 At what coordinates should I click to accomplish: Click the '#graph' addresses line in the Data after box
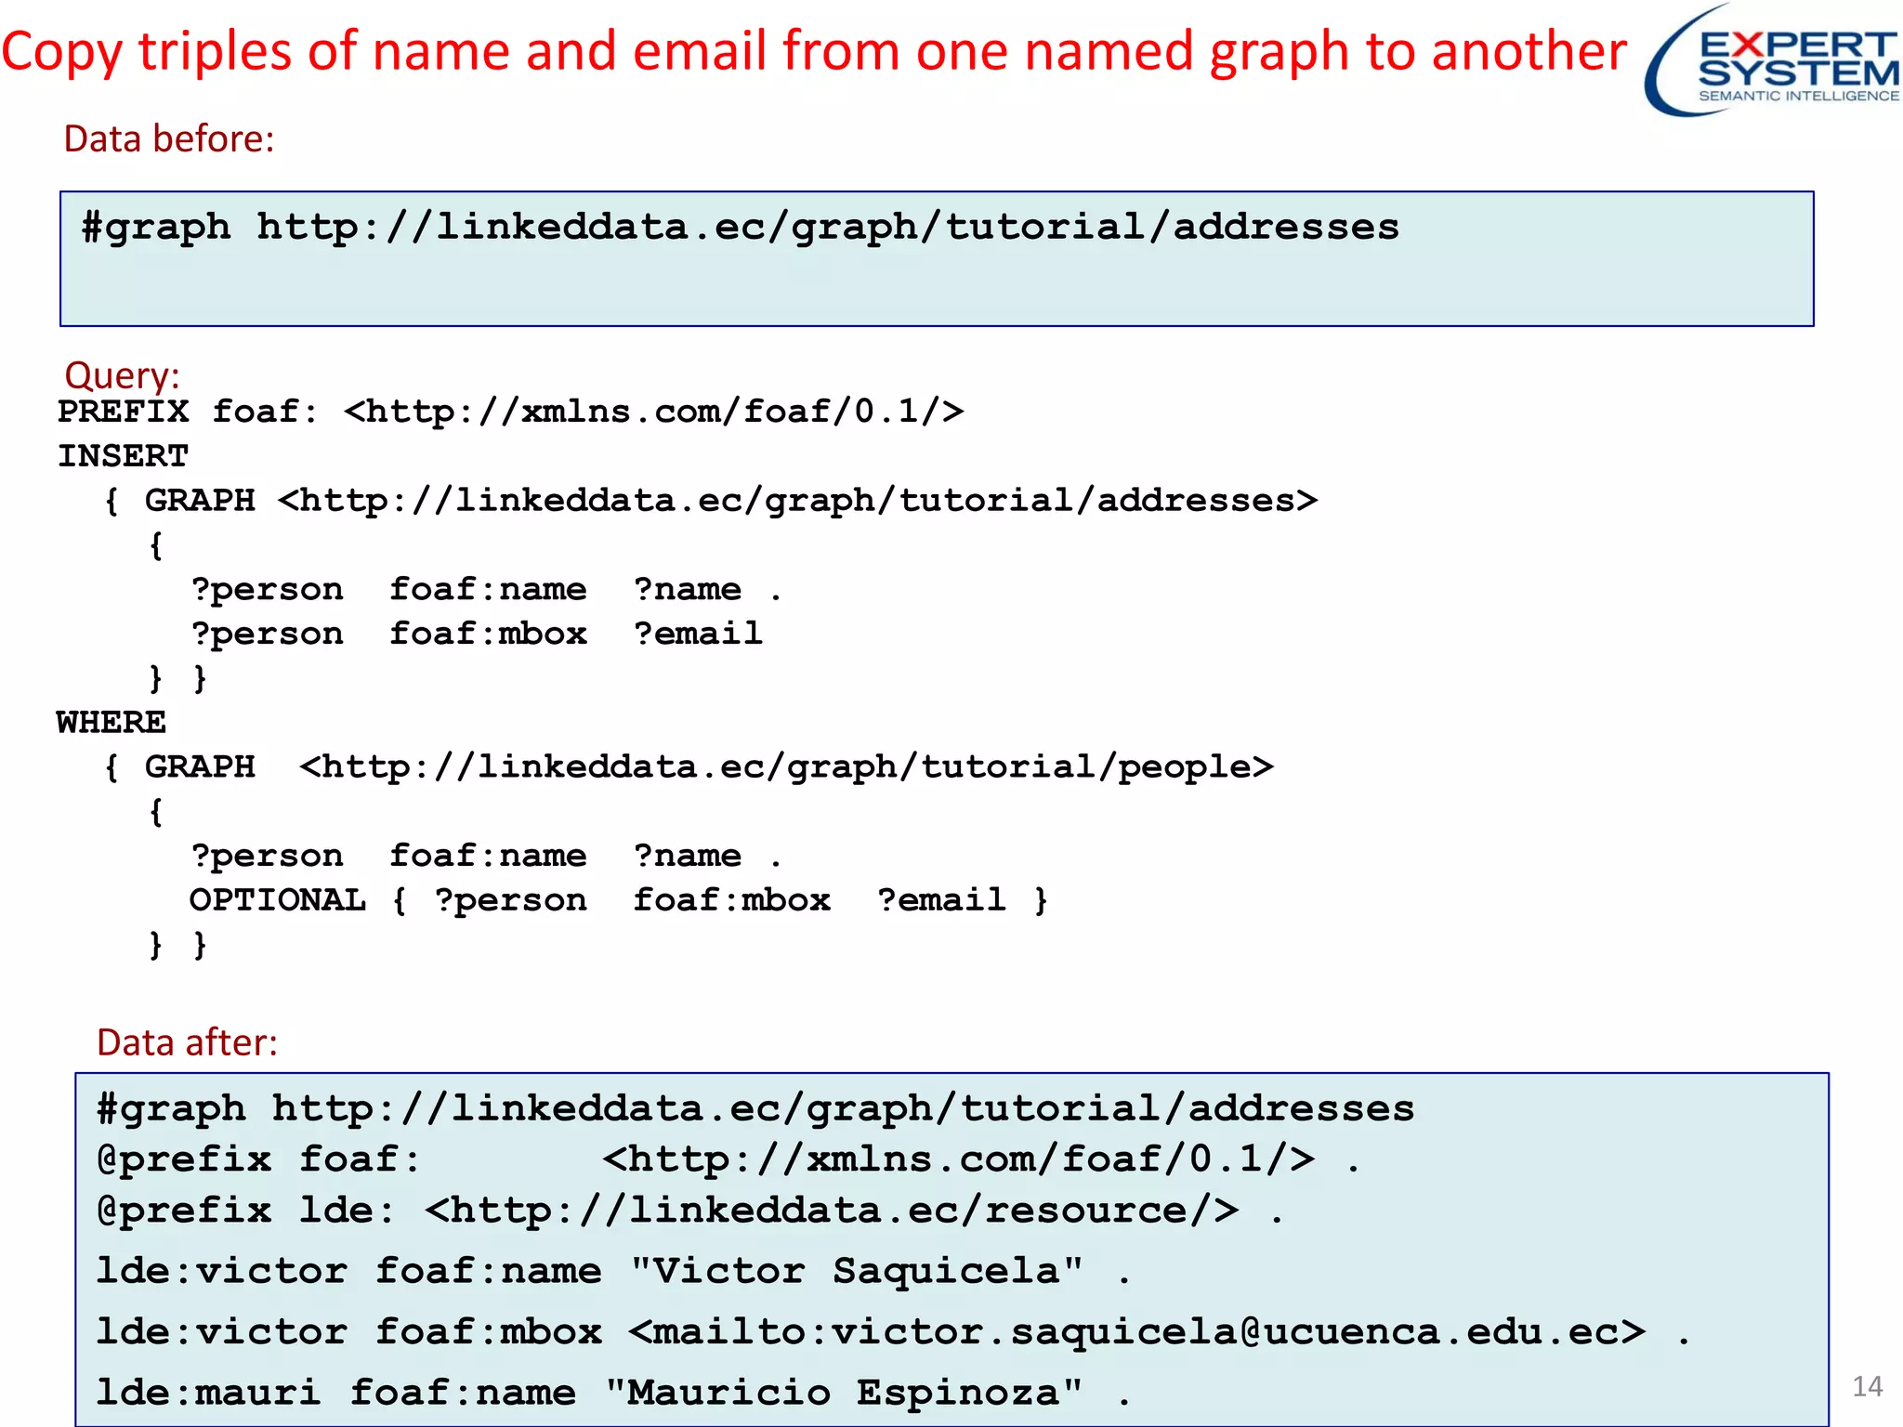[755, 1109]
